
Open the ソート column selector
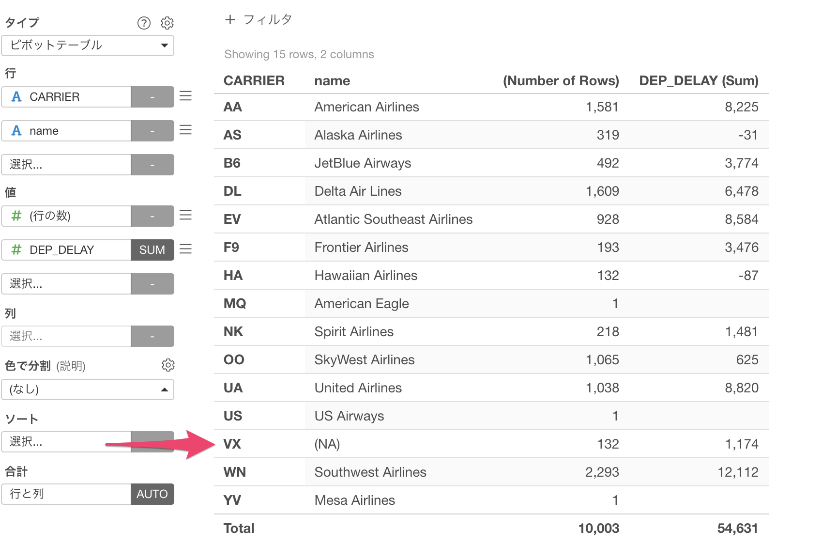(66, 442)
